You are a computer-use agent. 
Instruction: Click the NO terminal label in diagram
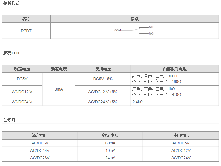[x=151, y=34]
